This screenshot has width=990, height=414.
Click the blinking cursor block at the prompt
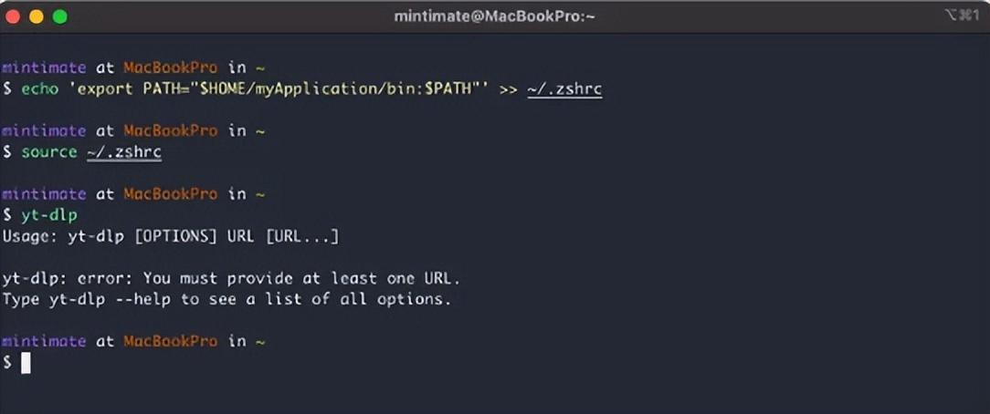pyautogui.click(x=26, y=363)
